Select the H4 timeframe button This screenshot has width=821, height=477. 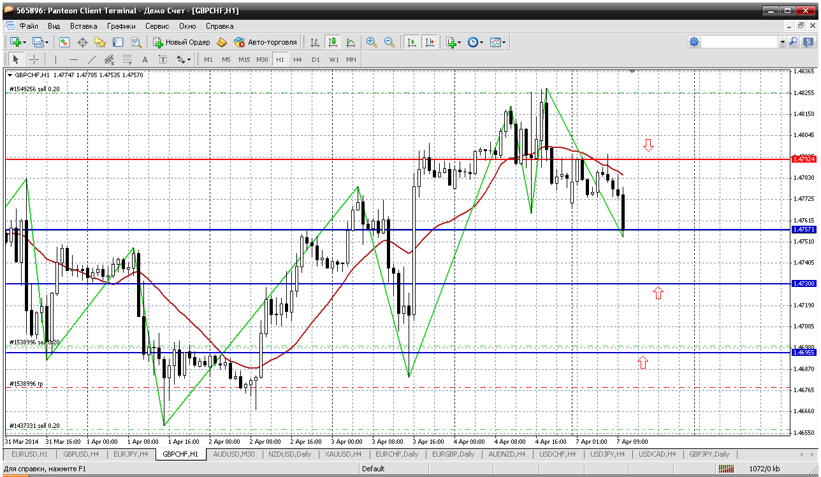coord(298,59)
